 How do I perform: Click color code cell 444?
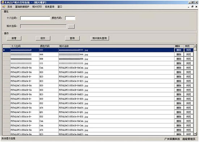click(x=49, y=54)
